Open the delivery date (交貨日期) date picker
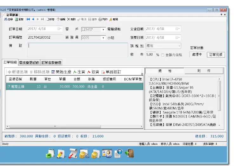Image resolution: width=238 pixels, height=166 pixels. (x=178, y=29)
